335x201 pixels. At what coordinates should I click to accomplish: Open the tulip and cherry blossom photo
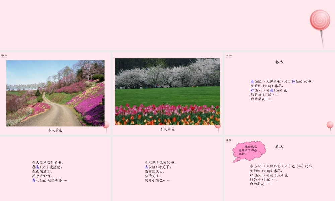click(x=167, y=92)
